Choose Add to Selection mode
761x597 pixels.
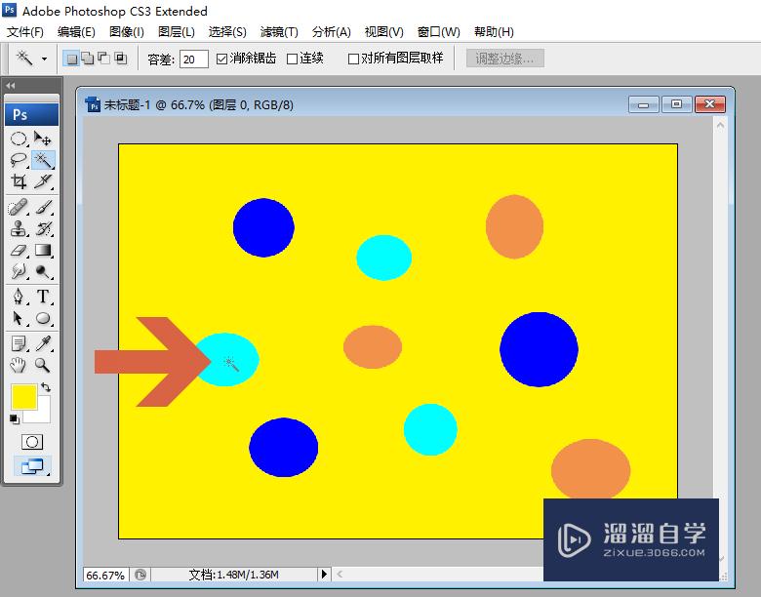[88, 59]
